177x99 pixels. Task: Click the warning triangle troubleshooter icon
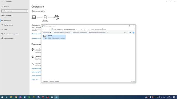pos(33,64)
